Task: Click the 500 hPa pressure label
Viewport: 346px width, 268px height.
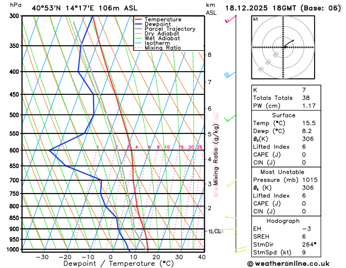Action: pos(14,115)
